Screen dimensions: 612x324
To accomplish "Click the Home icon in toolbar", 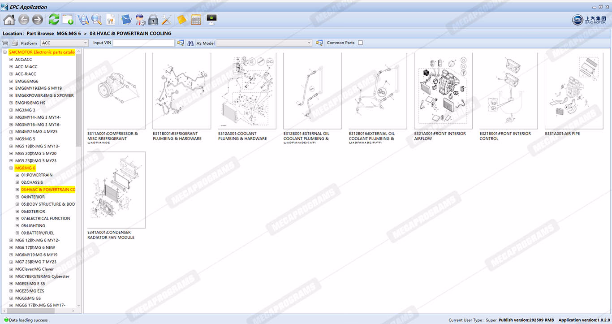I will [x=9, y=20].
